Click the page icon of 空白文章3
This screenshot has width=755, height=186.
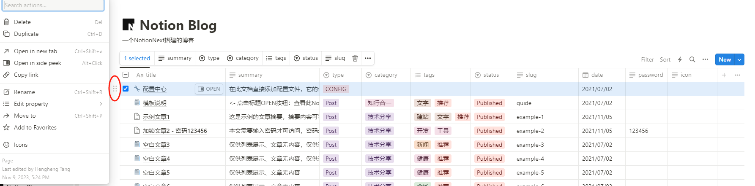click(137, 144)
